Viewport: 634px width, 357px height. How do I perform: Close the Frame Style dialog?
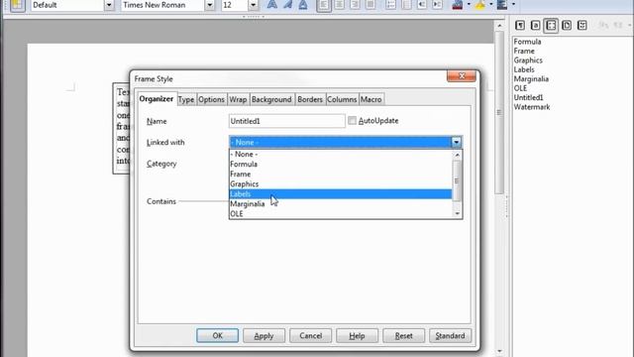coord(462,76)
